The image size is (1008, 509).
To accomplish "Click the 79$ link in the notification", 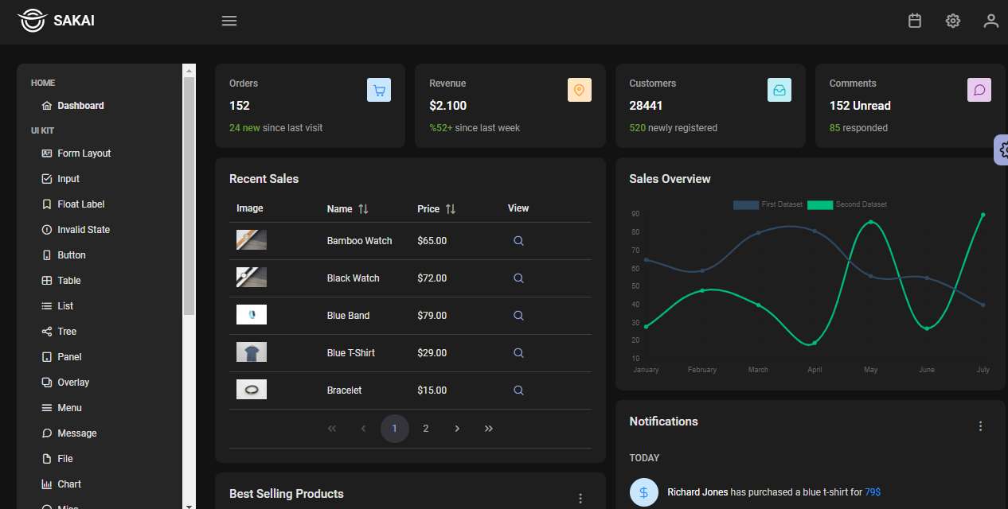I will [872, 492].
